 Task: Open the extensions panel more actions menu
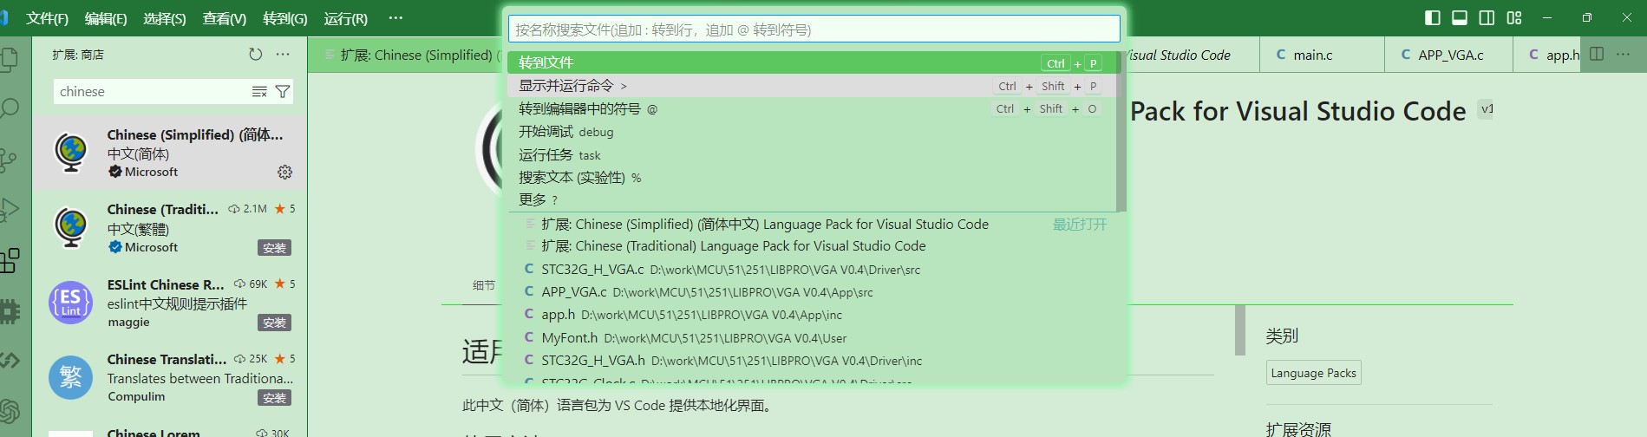[x=283, y=54]
